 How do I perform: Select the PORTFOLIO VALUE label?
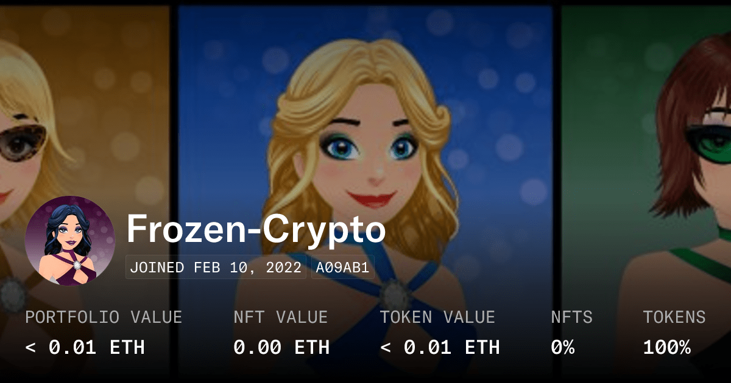tap(104, 317)
